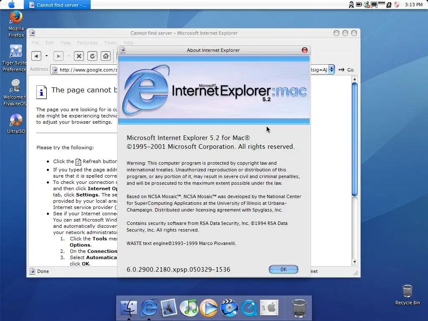Open the Tools menu in Internet Explorer
428x321 pixels.
110,43
